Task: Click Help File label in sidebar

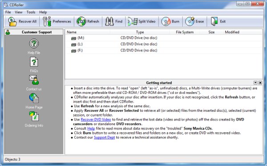Action: (34, 53)
